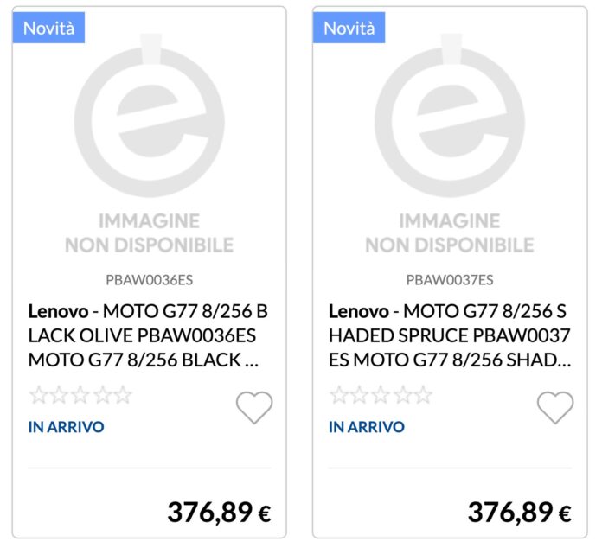The height and width of the screenshot is (548, 602).
Task: Click third rating star for Shaded Spruce phone
Action: click(381, 396)
